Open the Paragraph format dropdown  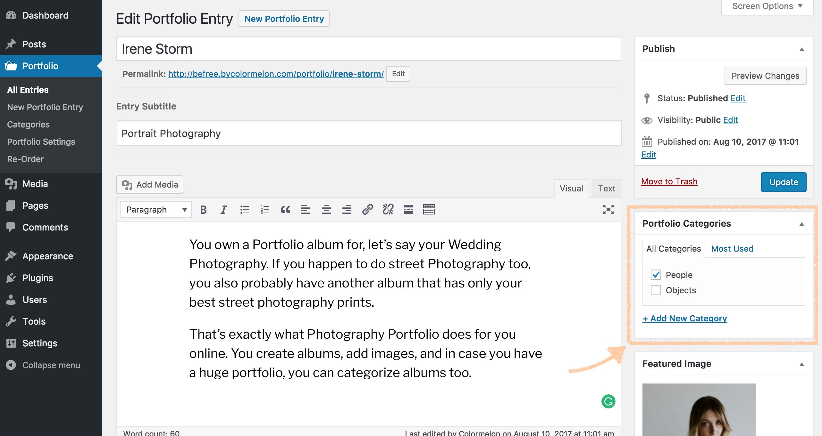click(156, 210)
